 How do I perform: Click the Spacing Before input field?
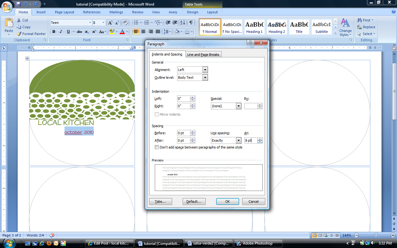tap(183, 133)
